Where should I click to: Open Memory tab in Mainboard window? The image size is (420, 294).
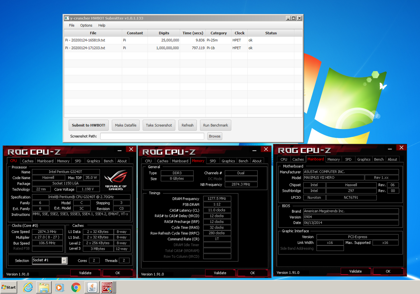pyautogui.click(x=334, y=159)
